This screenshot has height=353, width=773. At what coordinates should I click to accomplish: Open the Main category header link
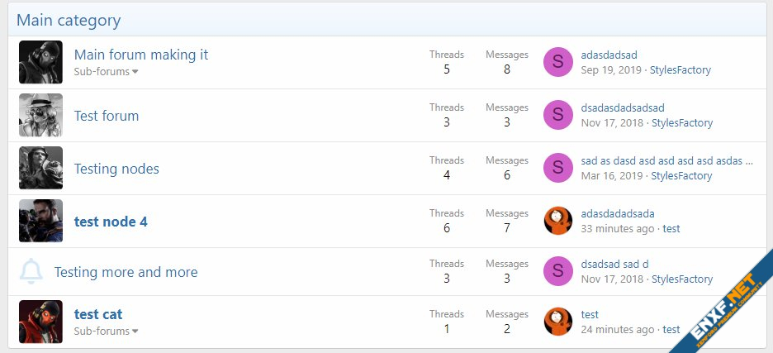coord(69,21)
